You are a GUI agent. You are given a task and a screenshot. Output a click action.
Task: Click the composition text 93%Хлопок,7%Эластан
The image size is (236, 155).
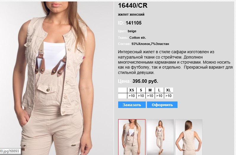pos(150,44)
